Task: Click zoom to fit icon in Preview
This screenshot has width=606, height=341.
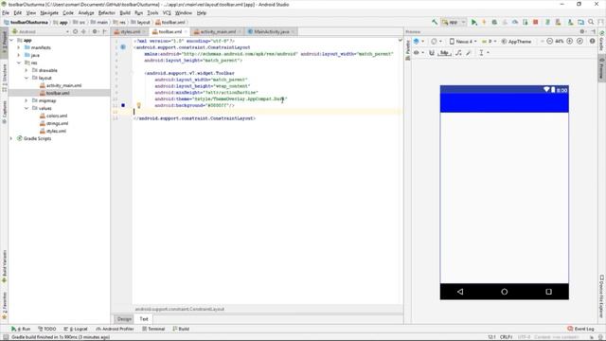Action: [x=579, y=42]
